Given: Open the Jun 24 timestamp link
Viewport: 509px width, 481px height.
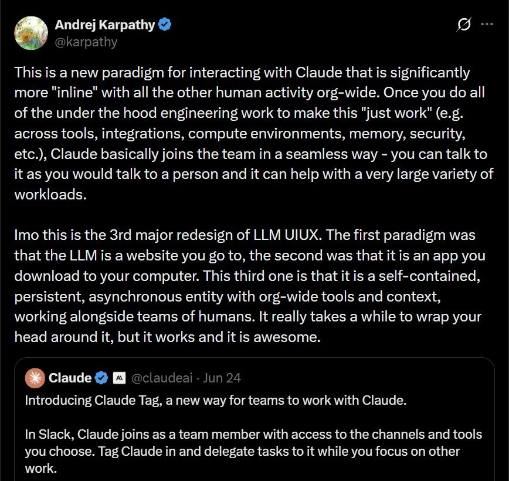Looking at the screenshot, I should pos(222,378).
